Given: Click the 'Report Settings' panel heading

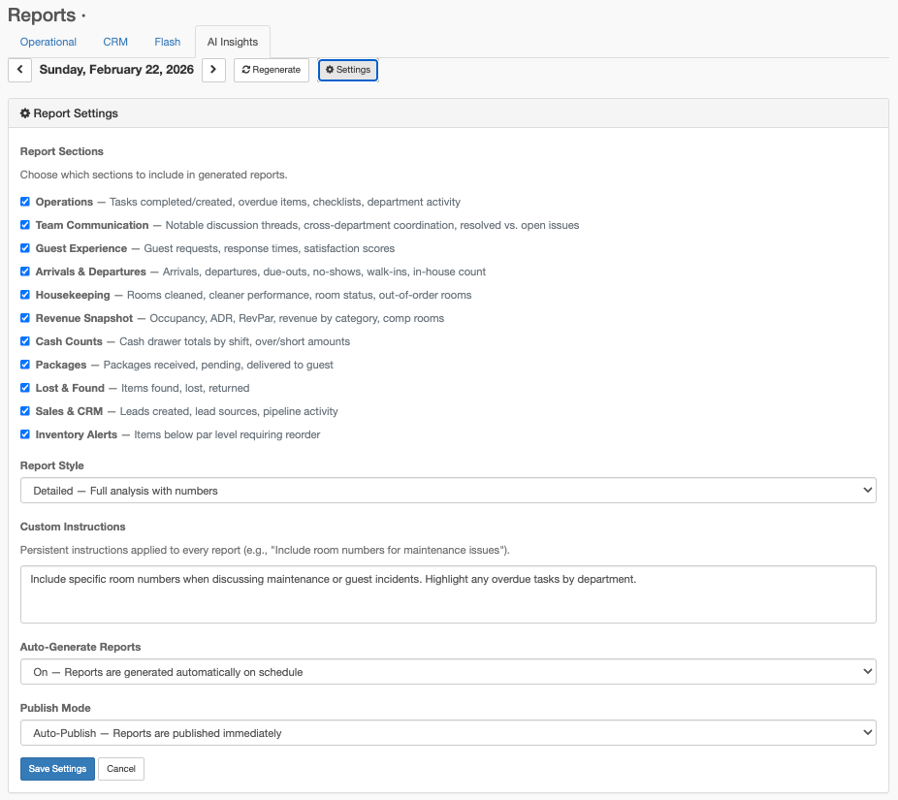Looking at the screenshot, I should coord(69,113).
